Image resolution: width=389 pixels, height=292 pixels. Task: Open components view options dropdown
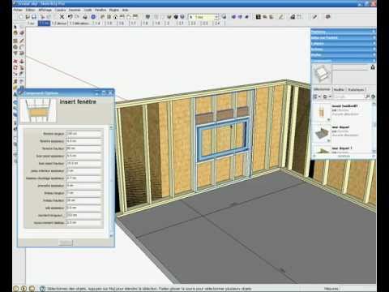[x=317, y=97]
